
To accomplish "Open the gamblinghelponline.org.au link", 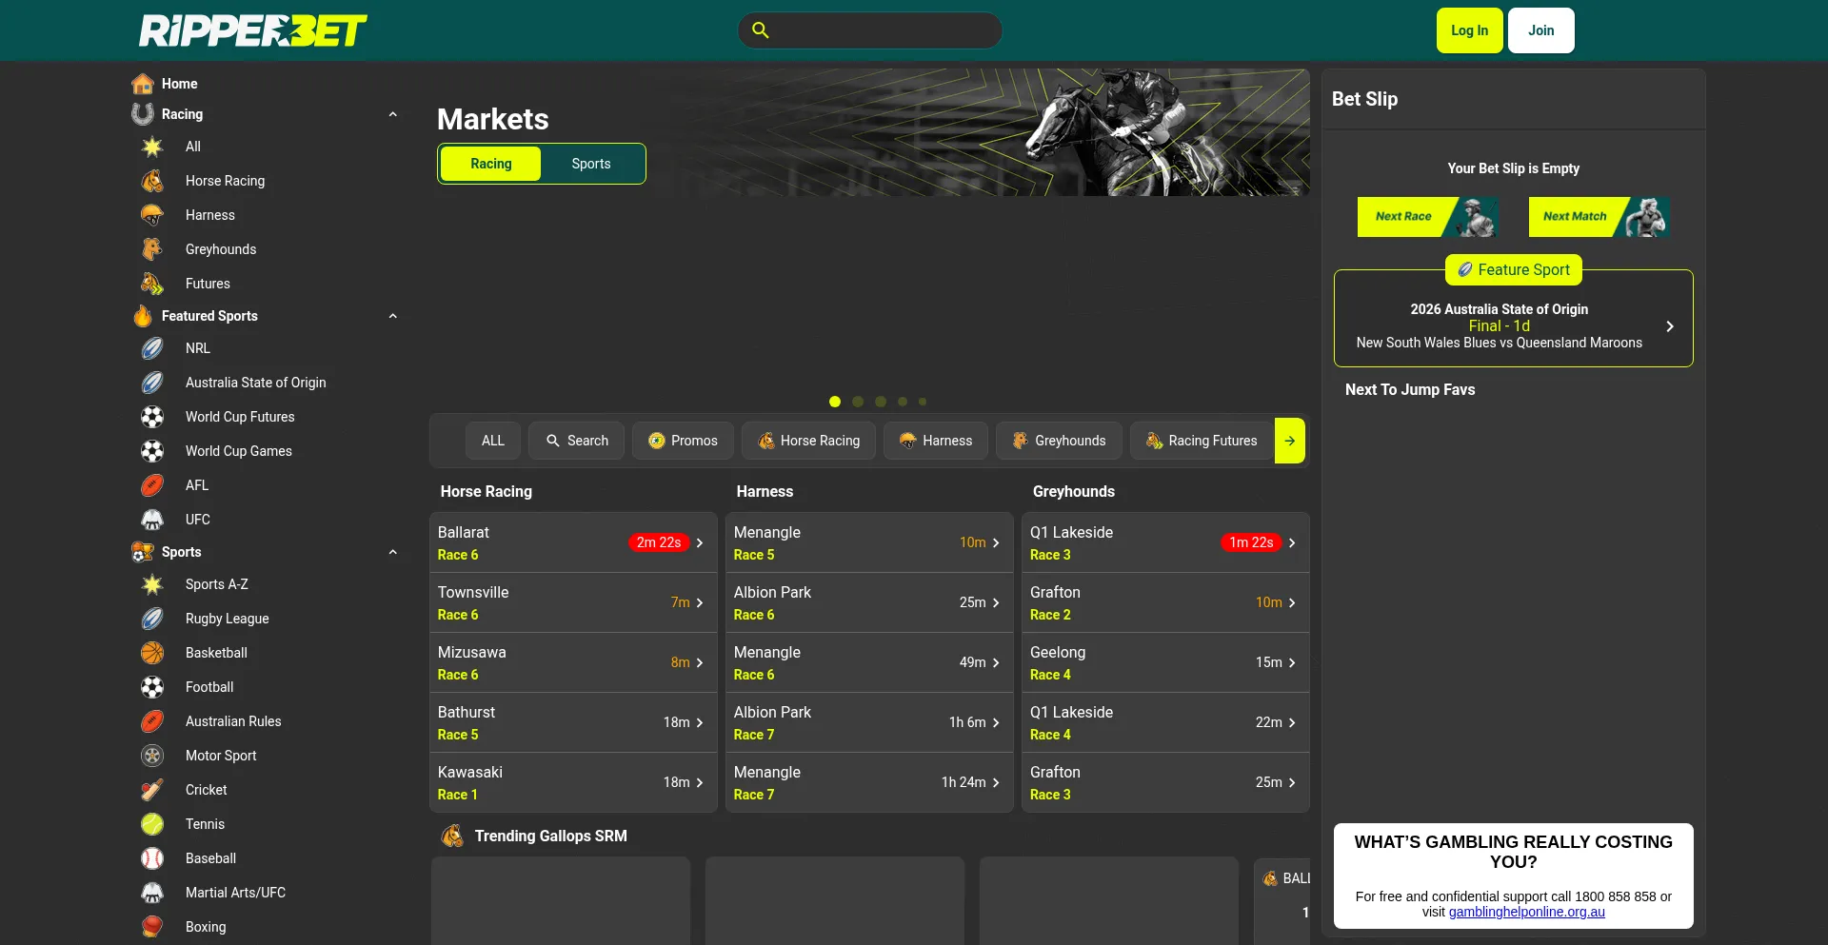I will 1527,912.
